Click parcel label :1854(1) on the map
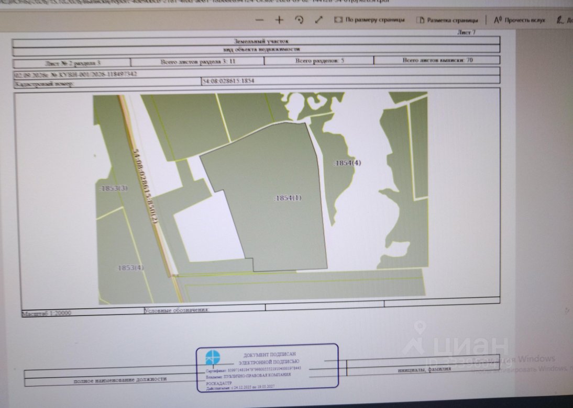 click(x=288, y=198)
